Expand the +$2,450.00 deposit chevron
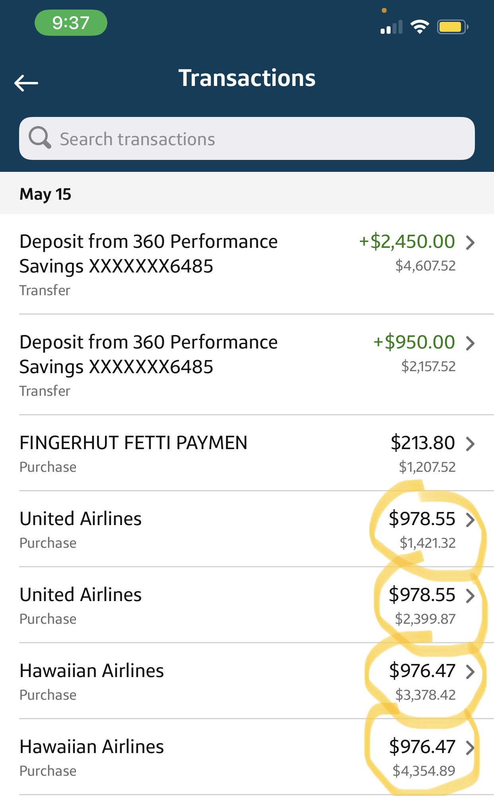This screenshot has height=796, width=494. click(x=470, y=242)
